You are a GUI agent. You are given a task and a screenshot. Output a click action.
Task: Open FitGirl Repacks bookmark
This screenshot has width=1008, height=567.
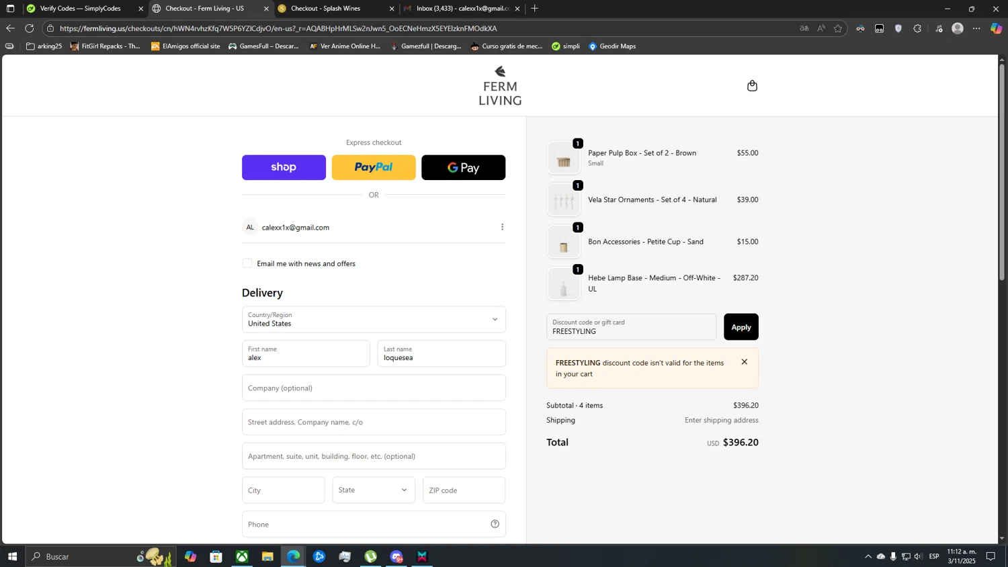click(106, 46)
